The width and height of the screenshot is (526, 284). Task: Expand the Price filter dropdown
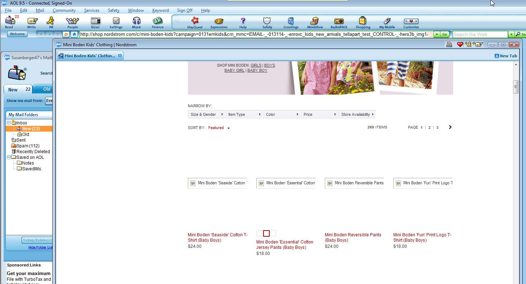point(319,114)
